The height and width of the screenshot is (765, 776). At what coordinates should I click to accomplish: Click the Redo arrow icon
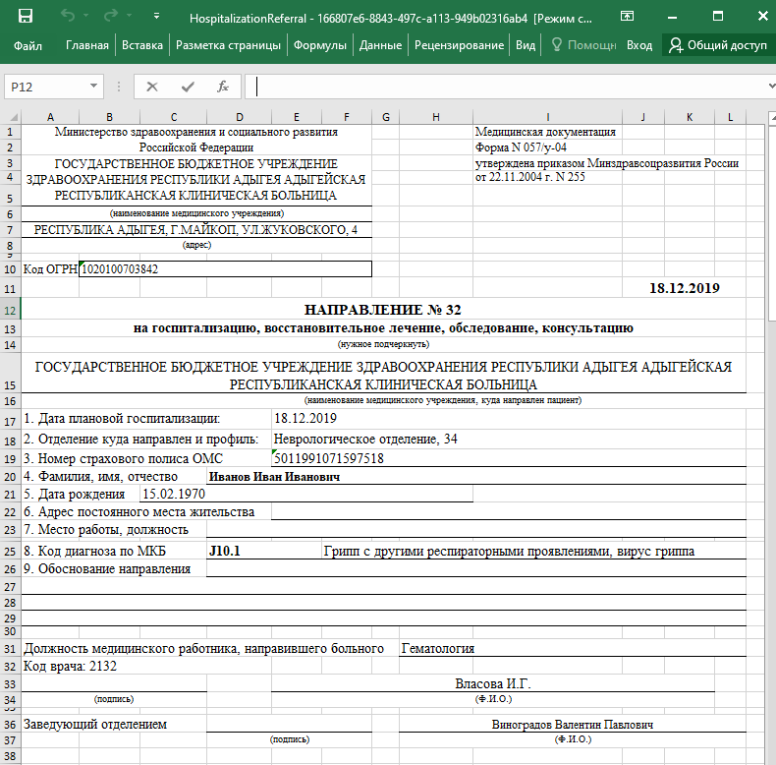(x=110, y=16)
